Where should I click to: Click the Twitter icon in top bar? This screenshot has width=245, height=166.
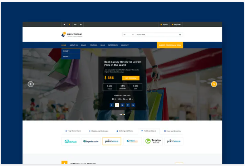(x=64, y=24)
